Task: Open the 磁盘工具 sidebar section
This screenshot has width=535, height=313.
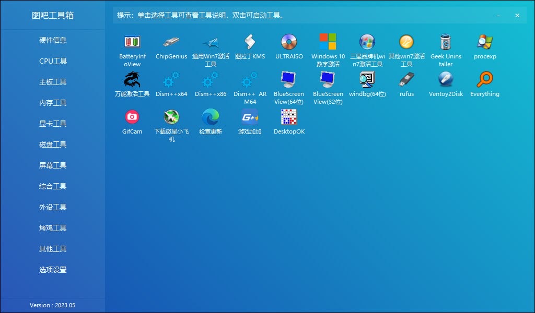Action: pos(53,145)
